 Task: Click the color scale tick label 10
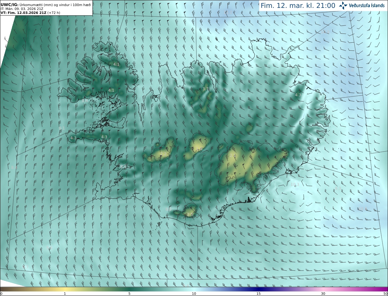[194, 294]
